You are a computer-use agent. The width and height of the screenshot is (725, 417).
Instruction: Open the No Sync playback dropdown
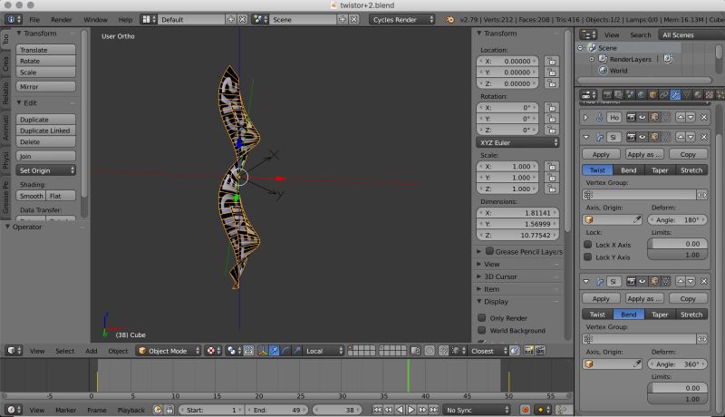point(477,410)
